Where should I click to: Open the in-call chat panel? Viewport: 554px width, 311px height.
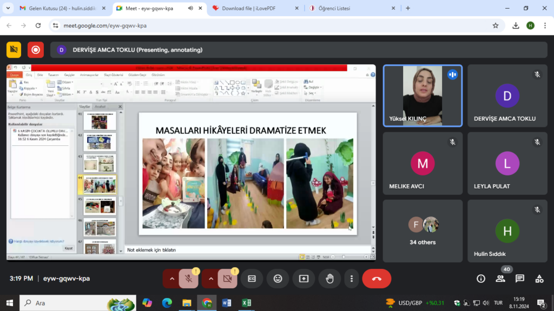point(519,279)
